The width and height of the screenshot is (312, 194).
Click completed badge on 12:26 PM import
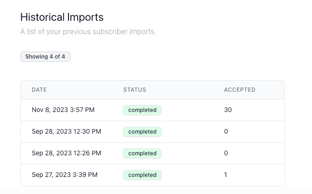pos(142,153)
